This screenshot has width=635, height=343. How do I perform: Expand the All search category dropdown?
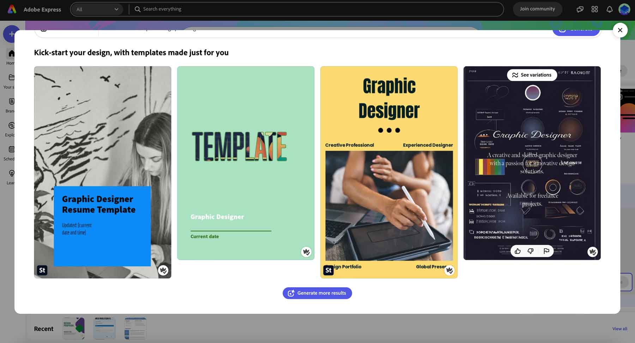click(x=97, y=9)
